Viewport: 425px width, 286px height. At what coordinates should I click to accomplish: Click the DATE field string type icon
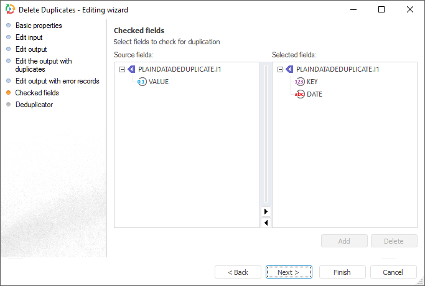pyautogui.click(x=300, y=94)
